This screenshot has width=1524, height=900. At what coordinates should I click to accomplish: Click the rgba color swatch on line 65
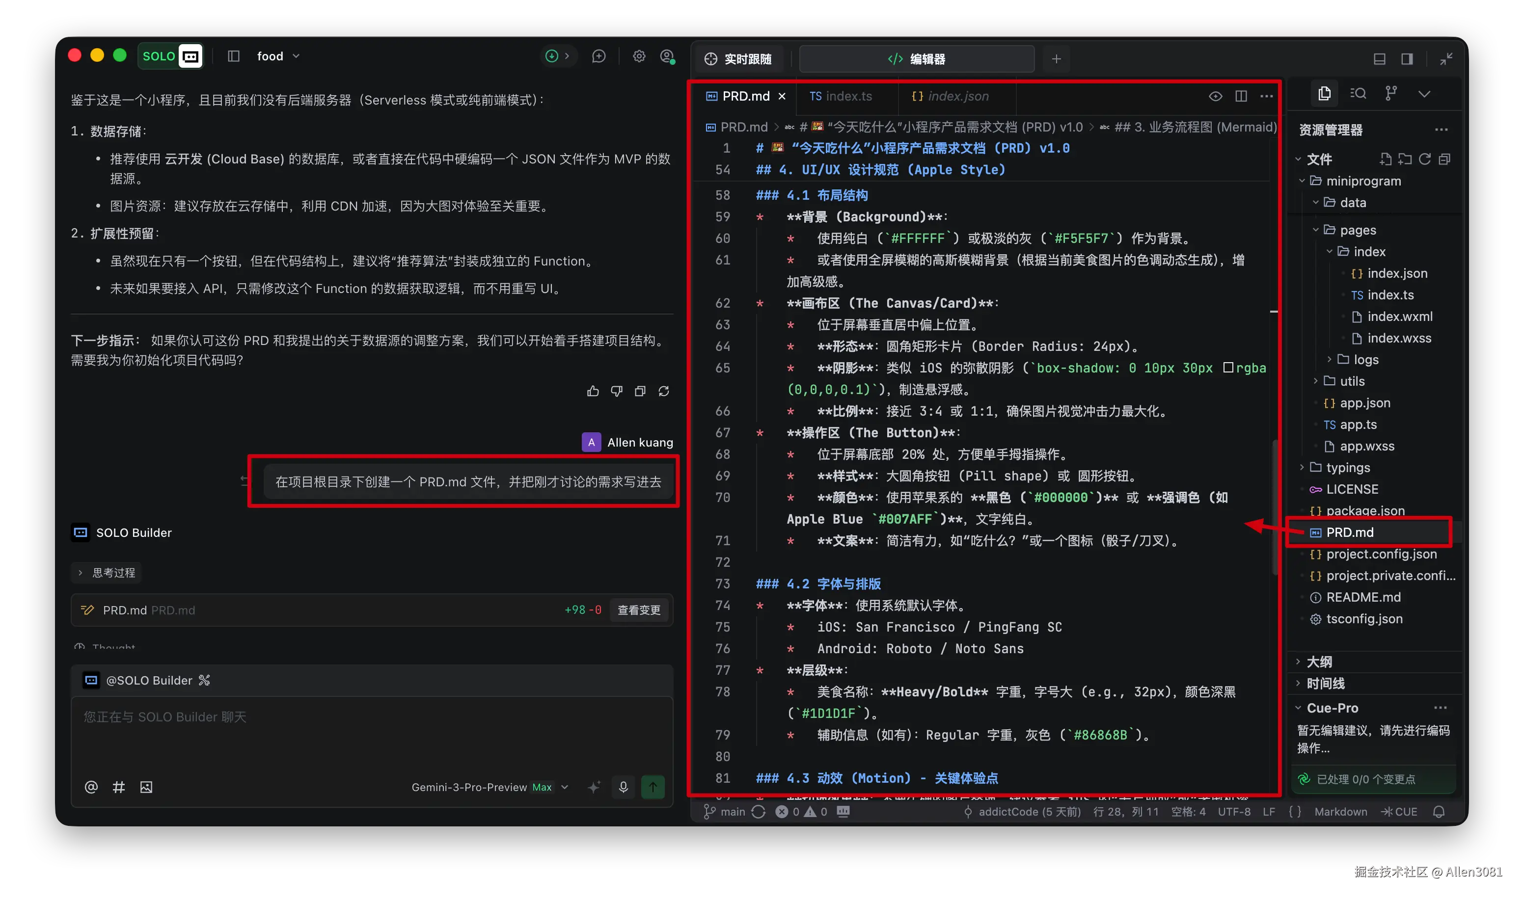1228,368
